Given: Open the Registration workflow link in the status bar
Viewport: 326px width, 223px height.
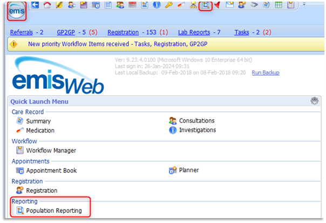Looking at the screenshot, I should coord(123,32).
